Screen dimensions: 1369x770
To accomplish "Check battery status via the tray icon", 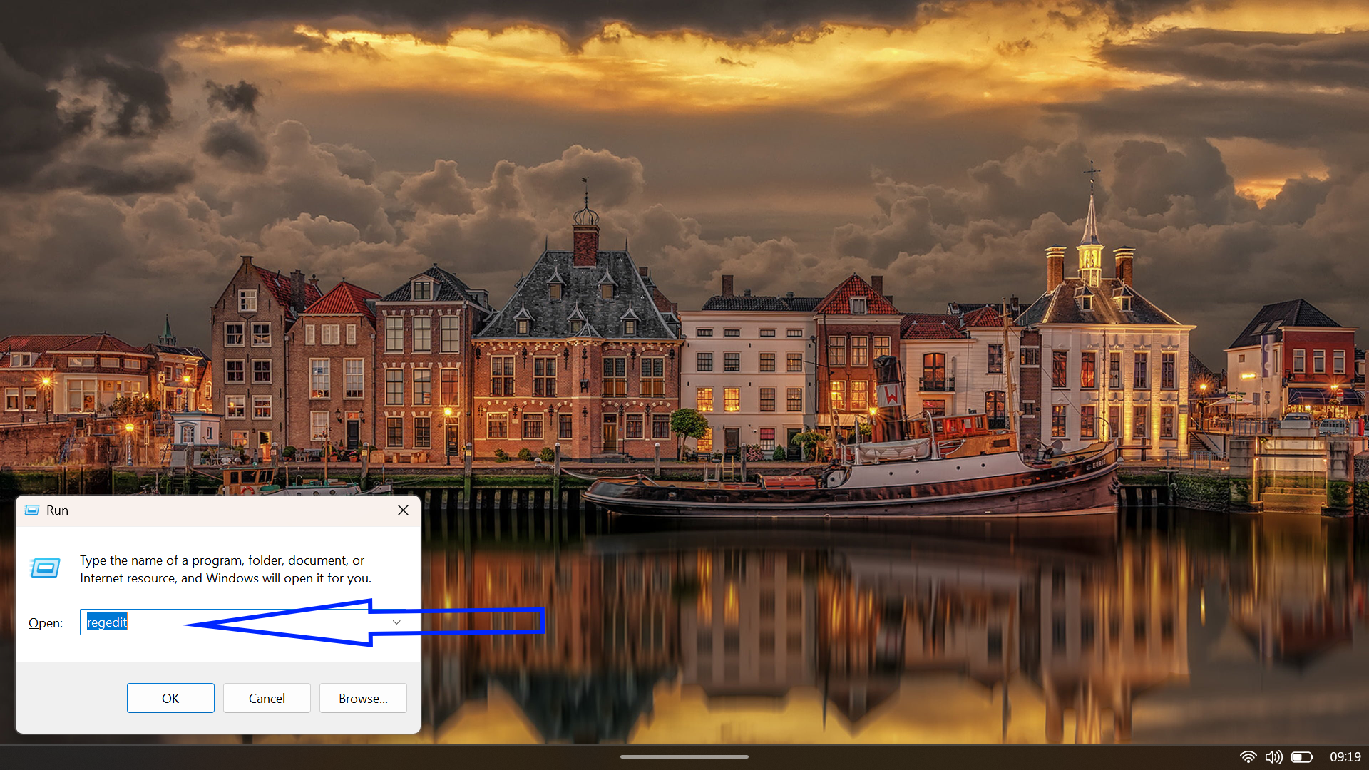I will pyautogui.click(x=1303, y=757).
